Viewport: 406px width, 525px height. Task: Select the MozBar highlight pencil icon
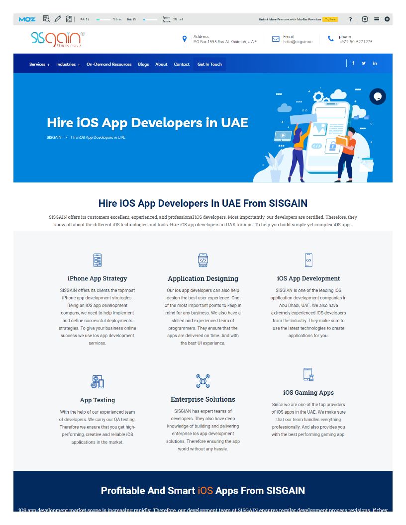click(58, 19)
